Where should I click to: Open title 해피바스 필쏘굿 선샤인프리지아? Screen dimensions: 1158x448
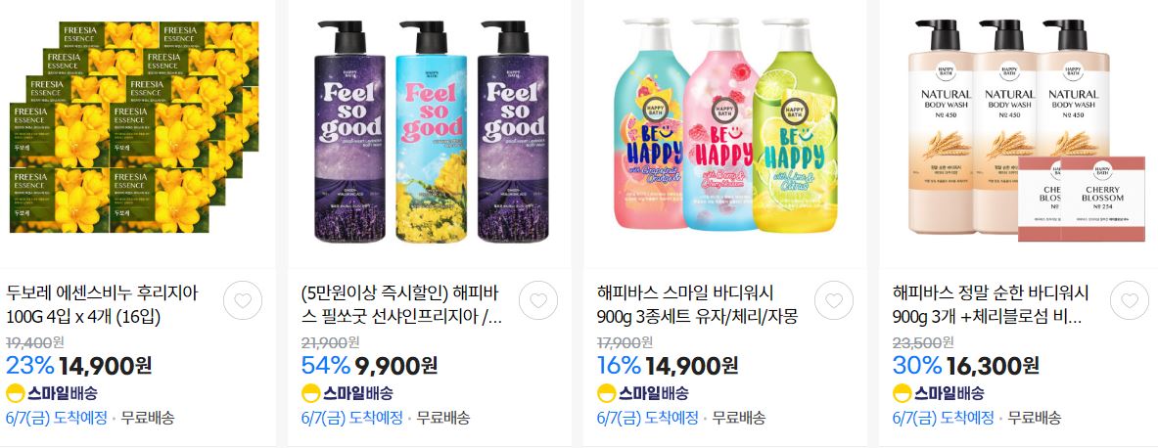click(402, 305)
